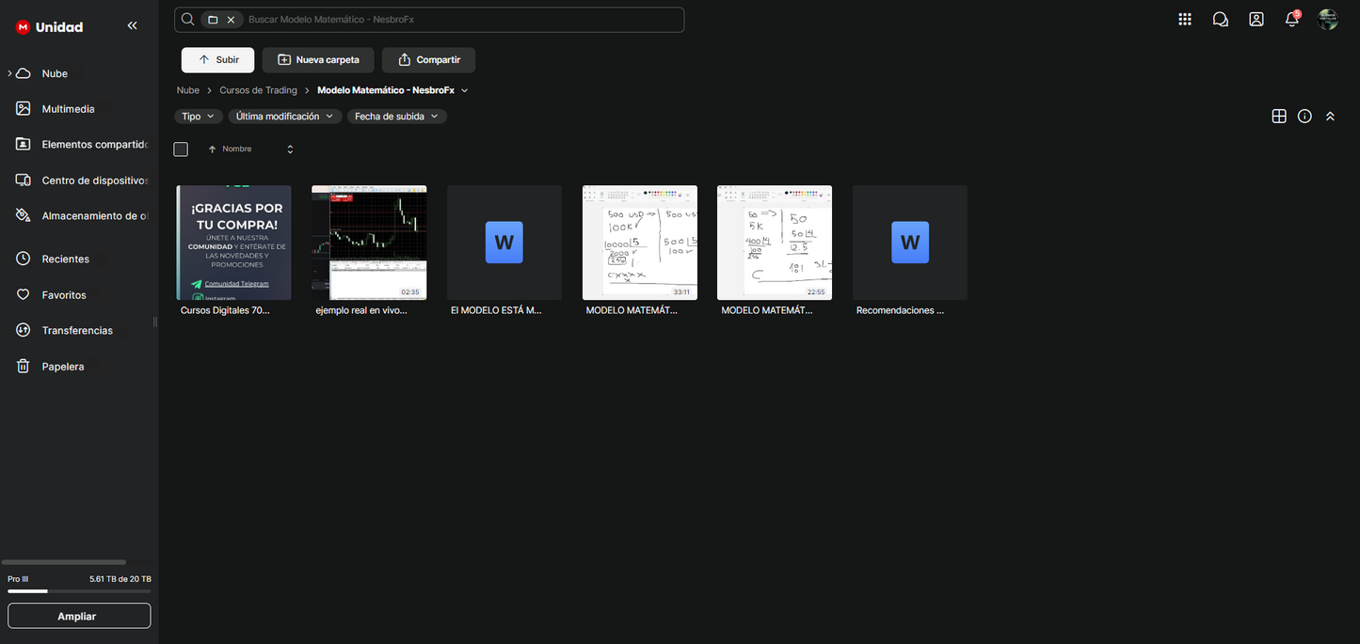Open the apps grid icon in header
This screenshot has width=1360, height=644.
[x=1185, y=20]
